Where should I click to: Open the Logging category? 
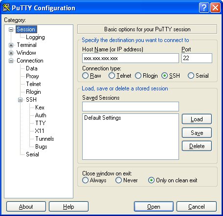(35, 37)
